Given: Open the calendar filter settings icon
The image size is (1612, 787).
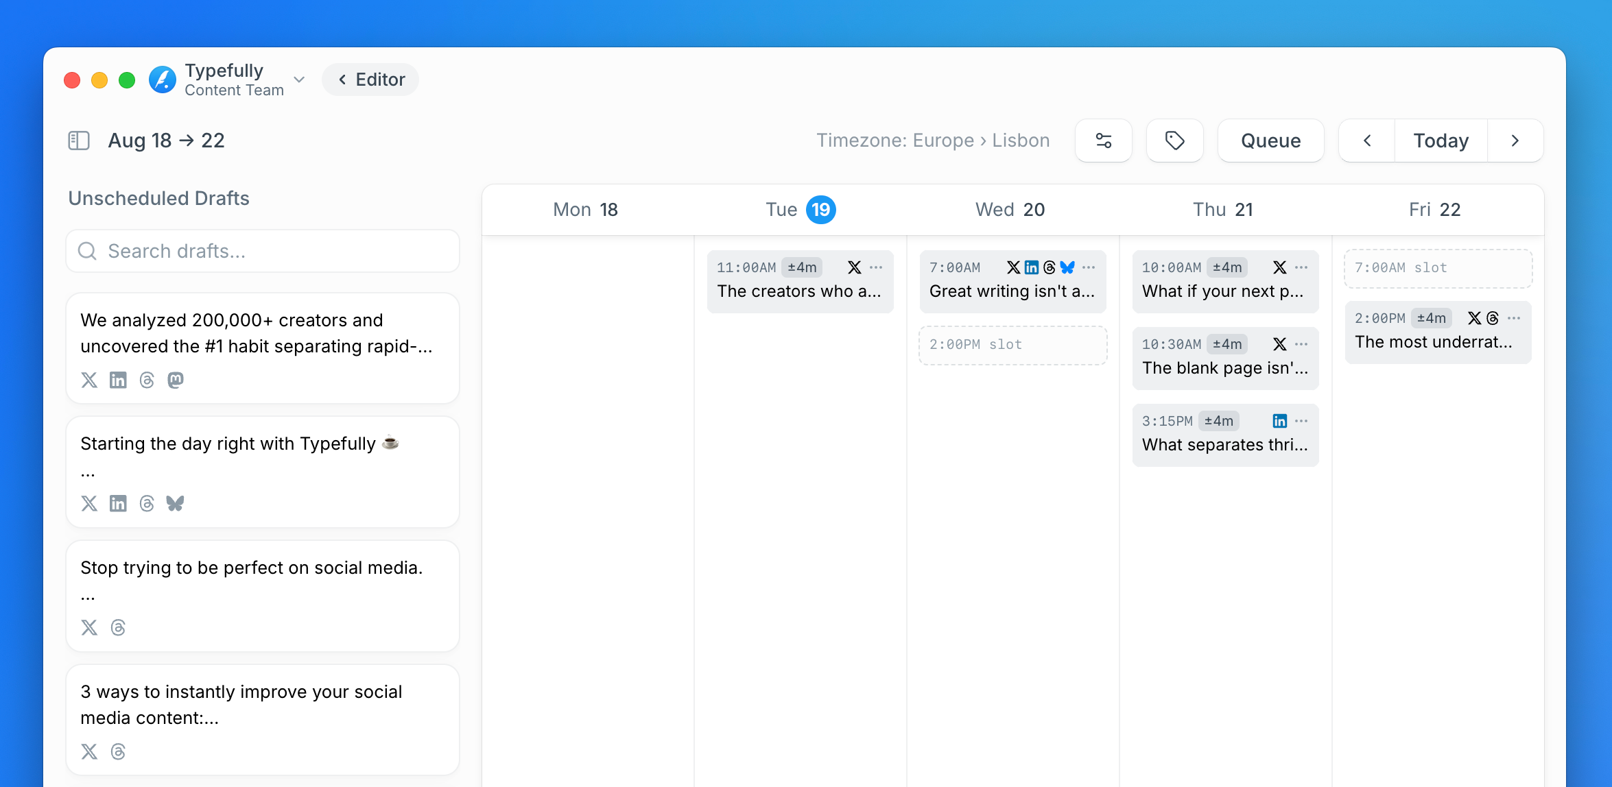Looking at the screenshot, I should tap(1103, 141).
